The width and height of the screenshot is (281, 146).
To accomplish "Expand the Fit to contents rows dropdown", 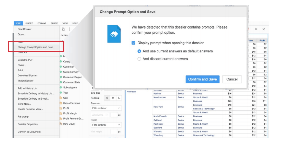I will (106, 125).
